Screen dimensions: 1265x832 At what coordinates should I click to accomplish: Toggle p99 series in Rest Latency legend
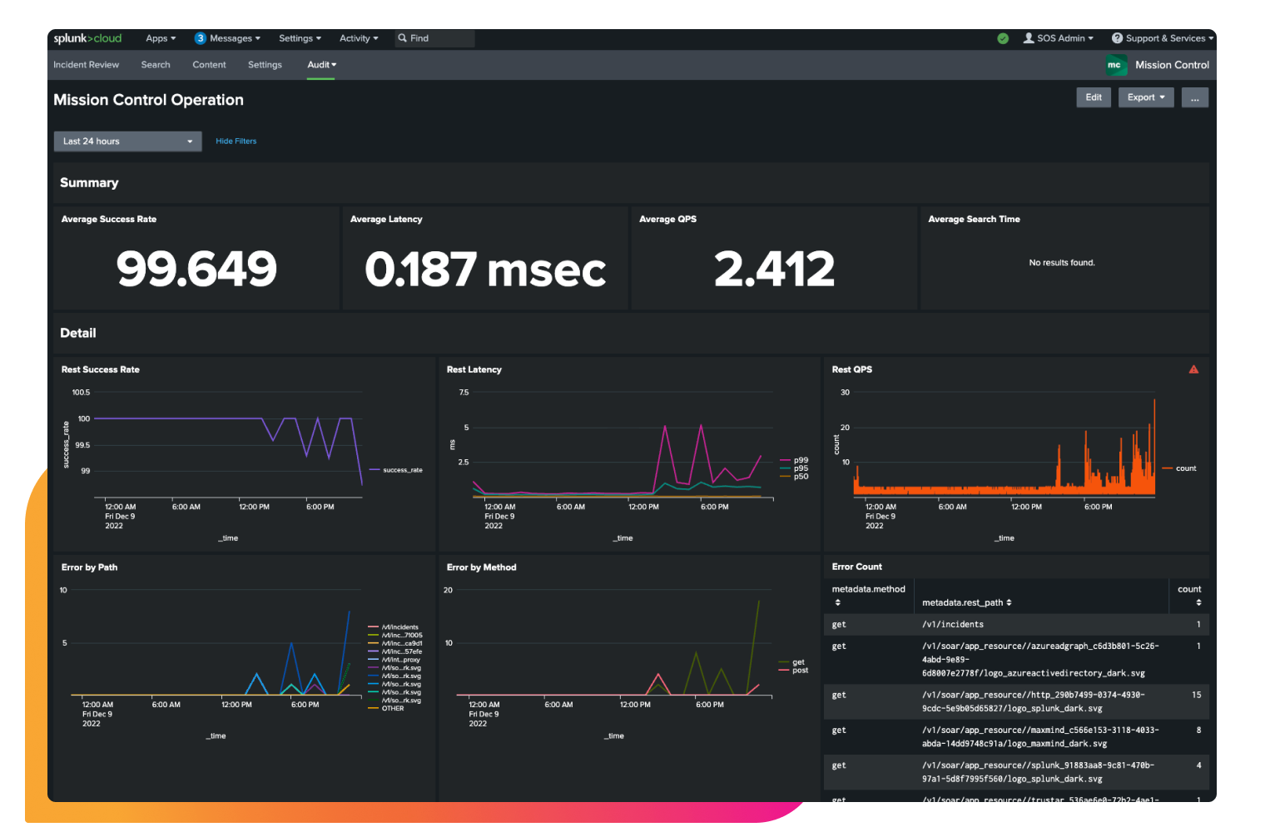point(800,460)
